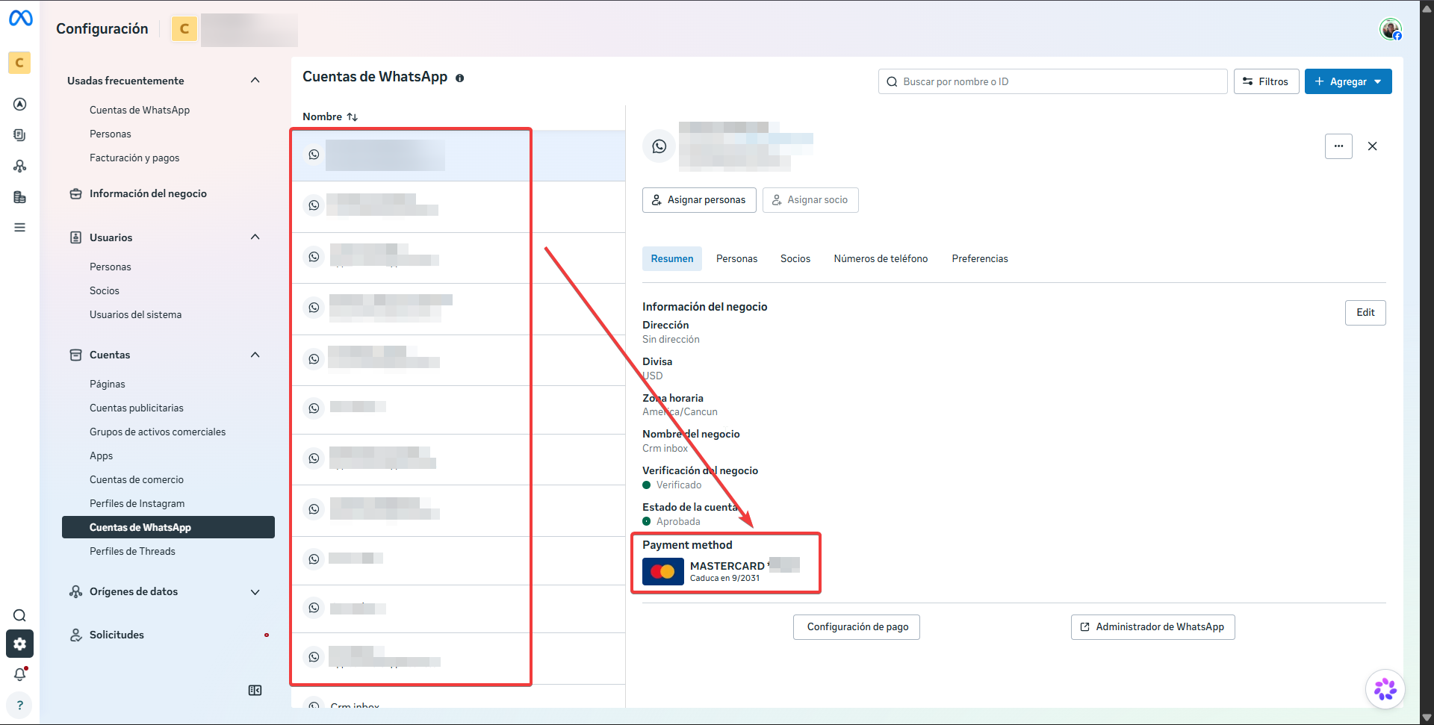Switch to the Preferencias tab
This screenshot has height=725, width=1434.
[980, 258]
